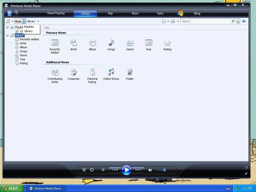
Task: Switch to the Burn tab
Action: pyautogui.click(x=135, y=13)
